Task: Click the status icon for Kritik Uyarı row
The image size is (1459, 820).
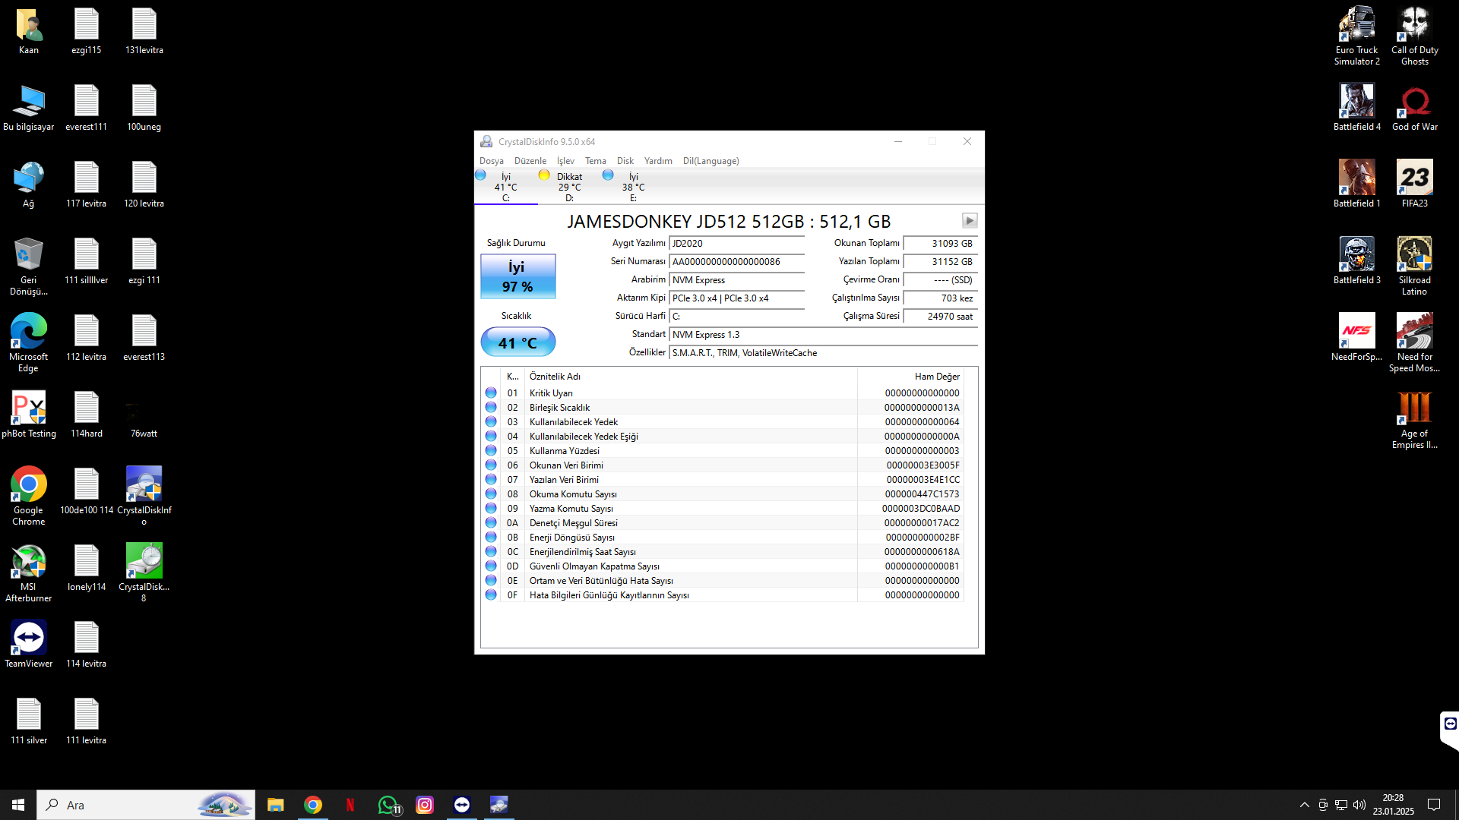Action: click(x=491, y=393)
